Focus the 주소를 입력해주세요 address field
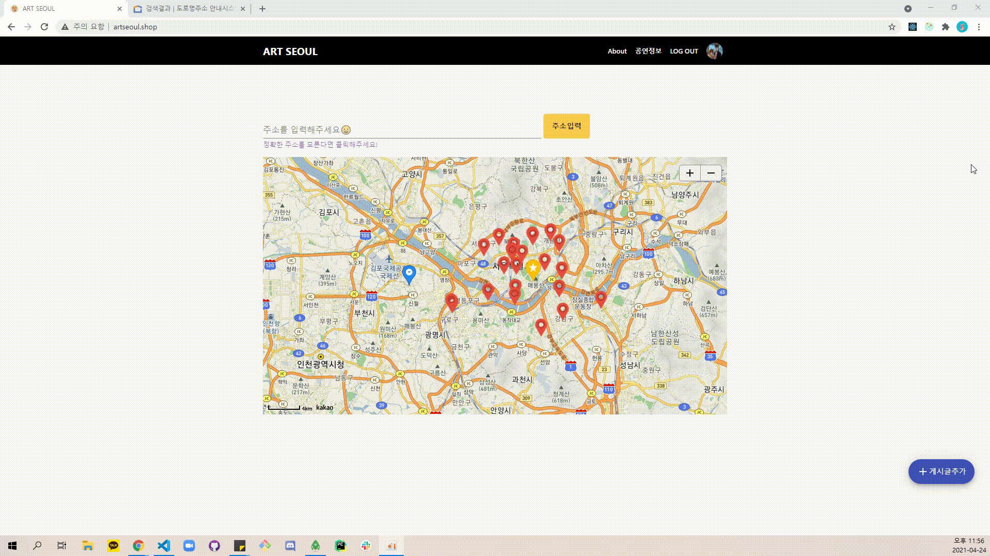This screenshot has height=556, width=990. [x=402, y=129]
